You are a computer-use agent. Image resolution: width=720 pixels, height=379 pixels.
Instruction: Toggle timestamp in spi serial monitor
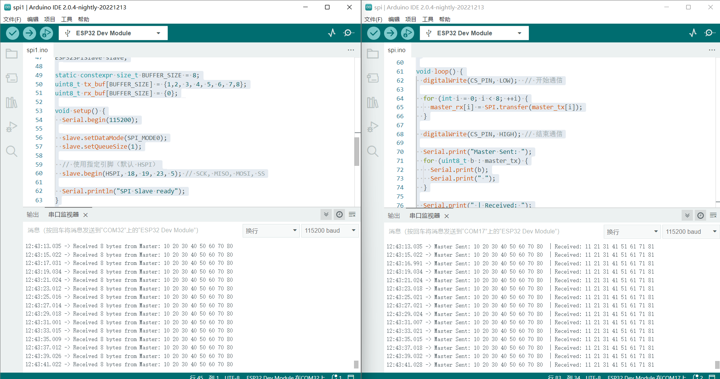point(700,215)
